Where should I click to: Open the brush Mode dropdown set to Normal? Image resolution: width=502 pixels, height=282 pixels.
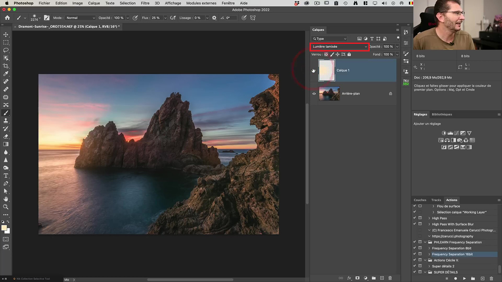click(x=80, y=18)
